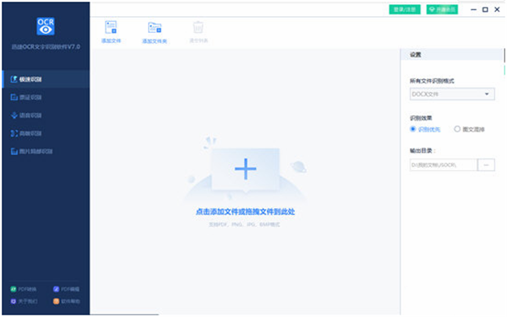Click the large plus drop area
The height and width of the screenshot is (317, 507).
point(245,169)
